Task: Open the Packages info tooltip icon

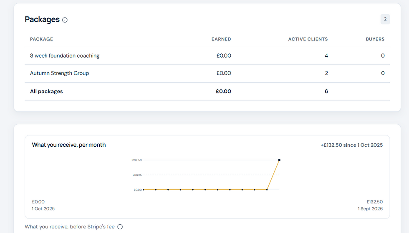Action: coord(65,20)
